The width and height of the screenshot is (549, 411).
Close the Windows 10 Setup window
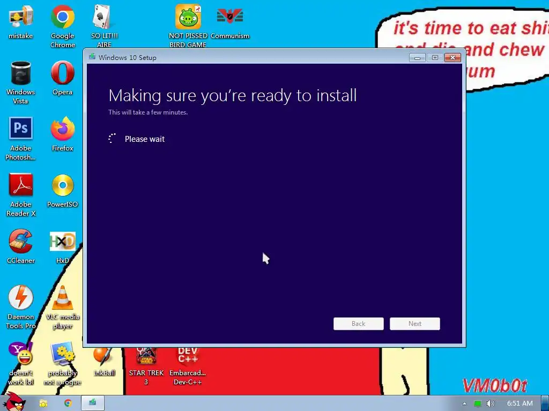(x=452, y=58)
